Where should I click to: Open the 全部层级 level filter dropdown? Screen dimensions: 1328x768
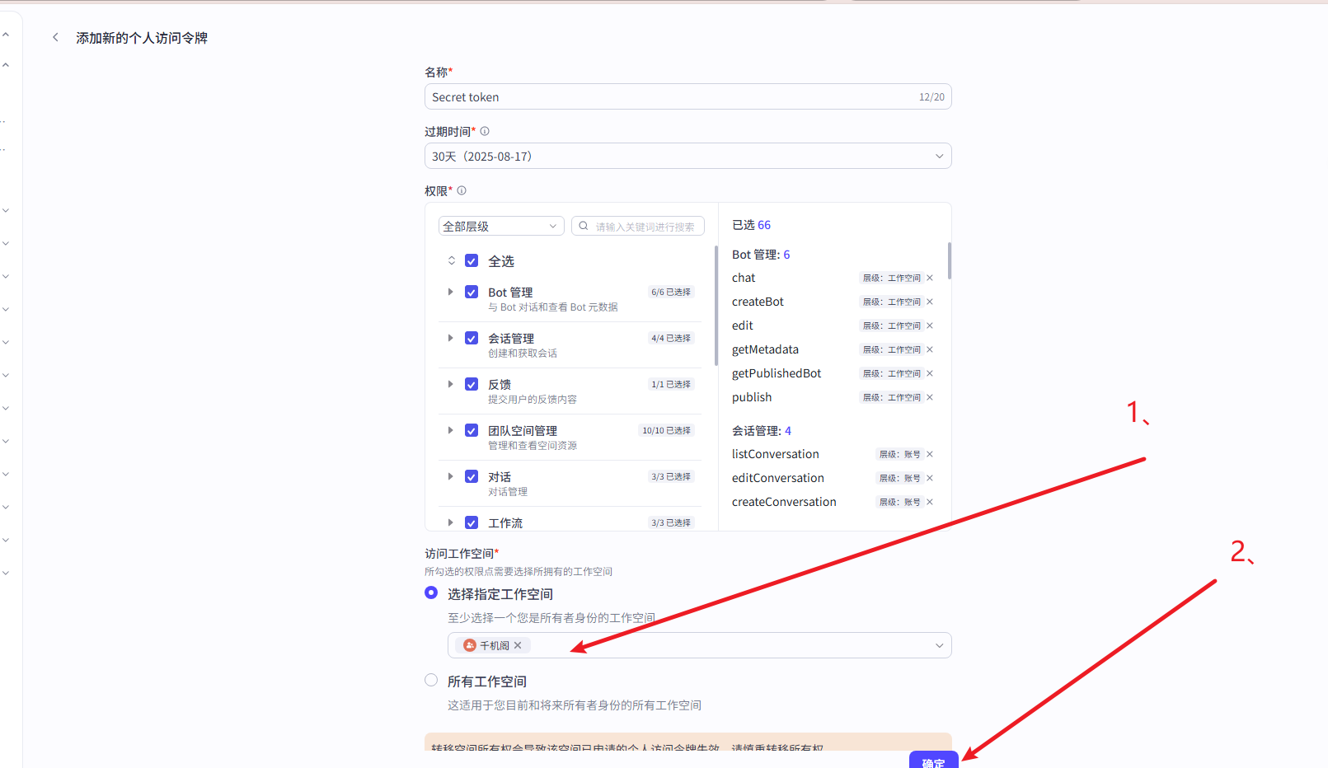pos(500,226)
